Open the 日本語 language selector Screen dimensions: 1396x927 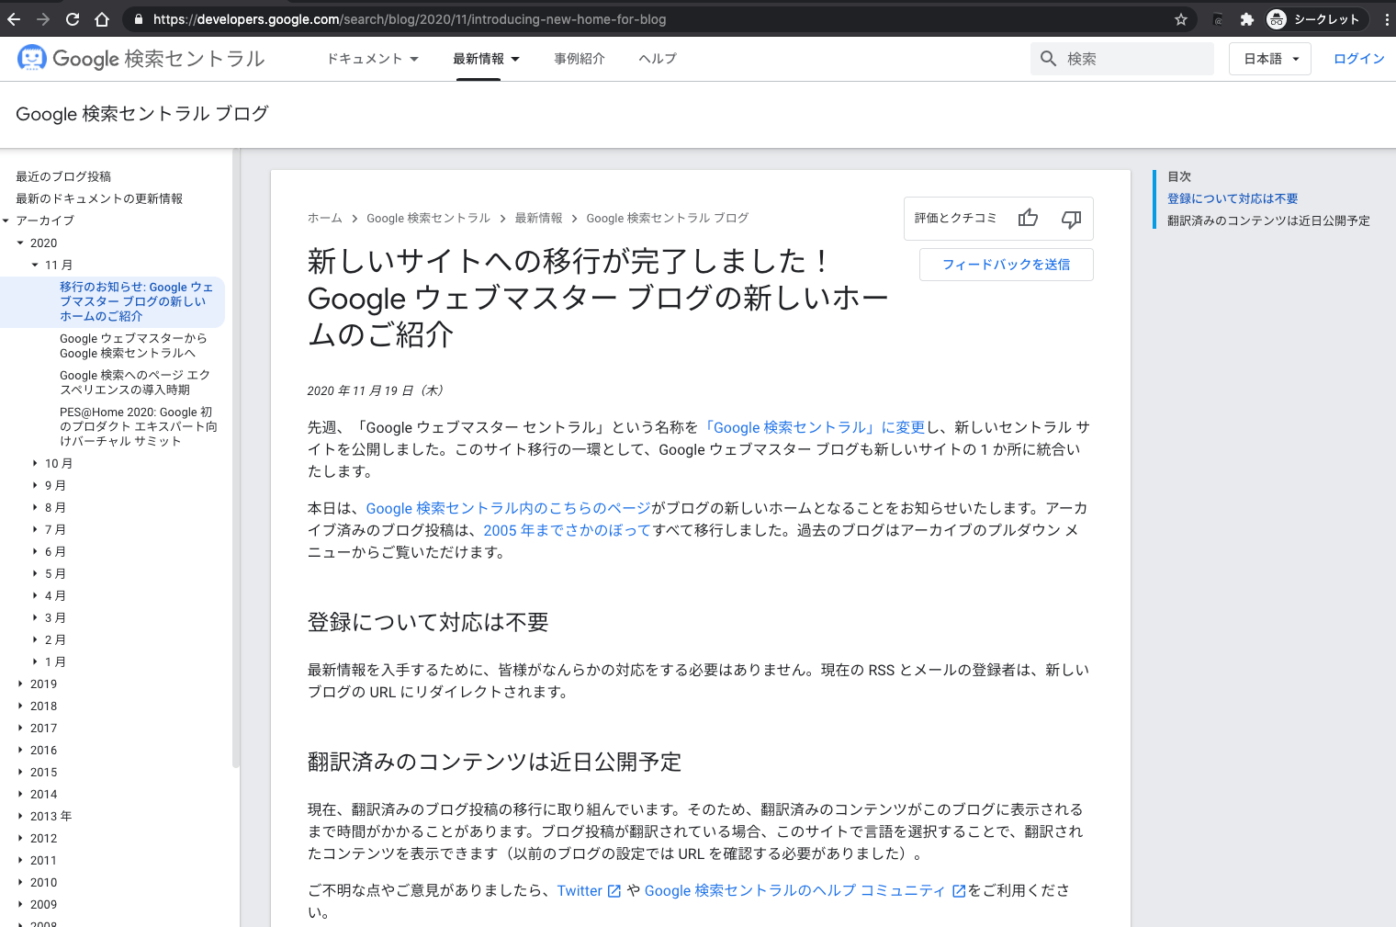pos(1270,59)
